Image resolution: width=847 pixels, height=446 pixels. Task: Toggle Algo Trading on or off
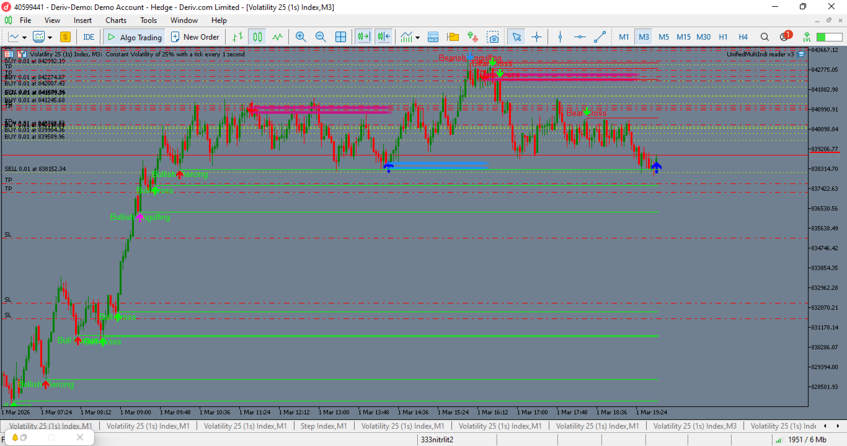[x=134, y=37]
